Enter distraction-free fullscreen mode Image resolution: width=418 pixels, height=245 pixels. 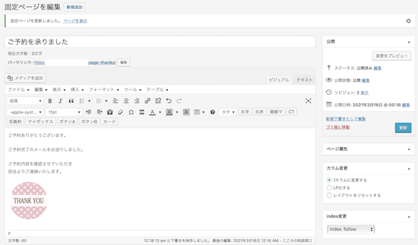[308, 101]
